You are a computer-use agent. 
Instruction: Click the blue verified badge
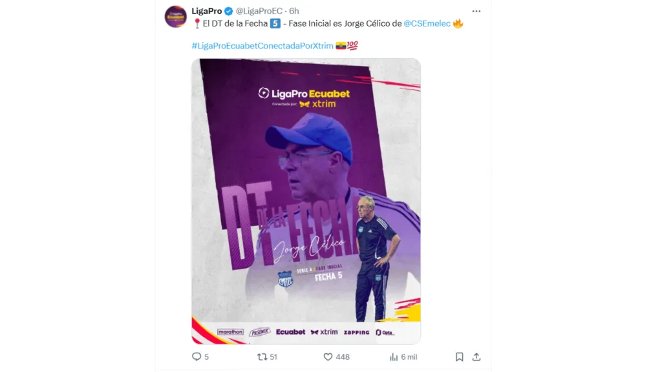tap(229, 11)
